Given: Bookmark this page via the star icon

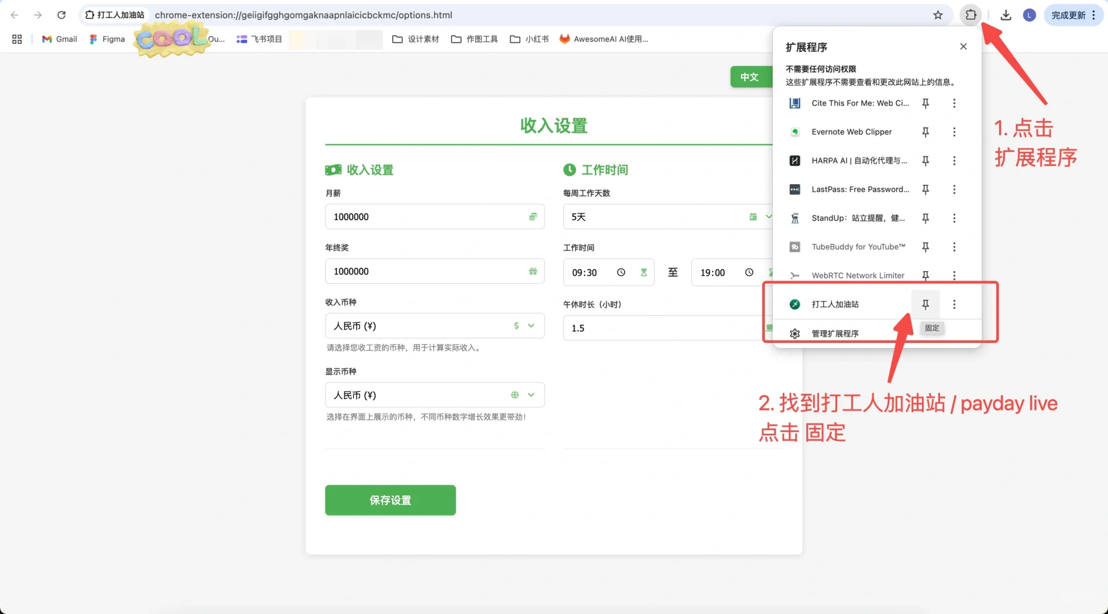Looking at the screenshot, I should pos(937,15).
